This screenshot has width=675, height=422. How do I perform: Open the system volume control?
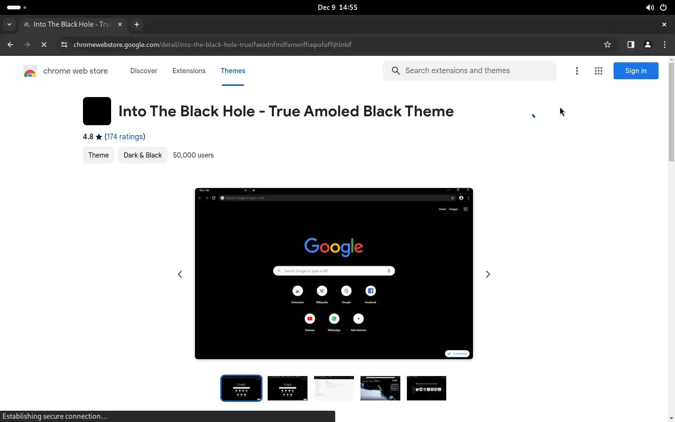pyautogui.click(x=650, y=8)
